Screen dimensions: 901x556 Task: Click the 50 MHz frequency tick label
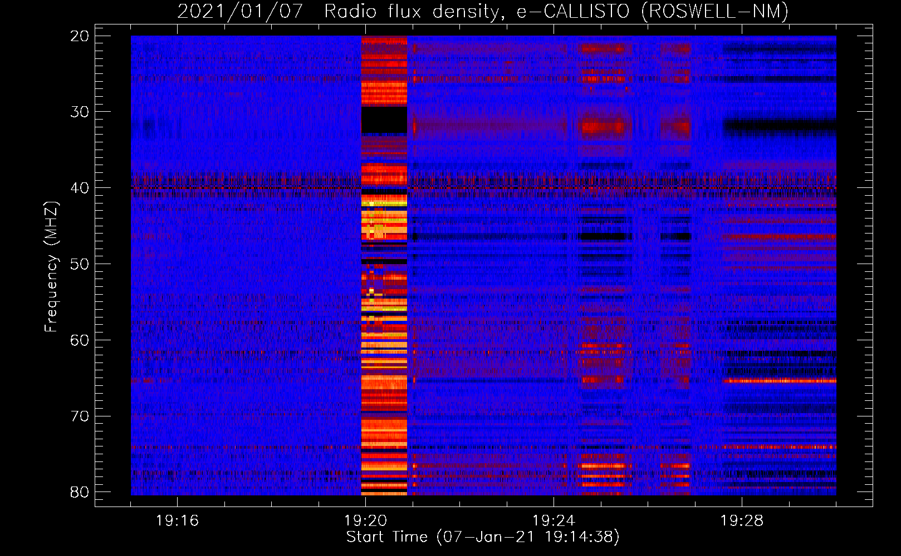point(80,264)
